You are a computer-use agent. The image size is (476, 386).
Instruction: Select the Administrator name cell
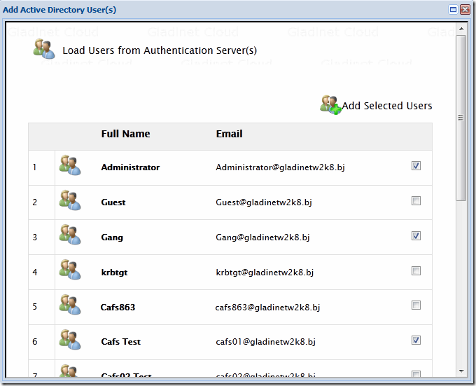(x=130, y=167)
